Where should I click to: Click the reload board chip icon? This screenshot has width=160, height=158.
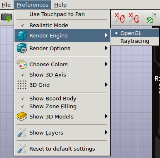tap(7, 17)
